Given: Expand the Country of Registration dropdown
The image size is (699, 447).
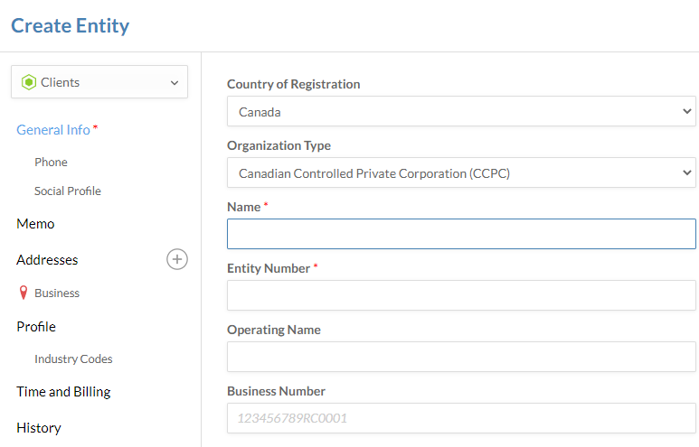Looking at the screenshot, I should pyautogui.click(x=460, y=112).
